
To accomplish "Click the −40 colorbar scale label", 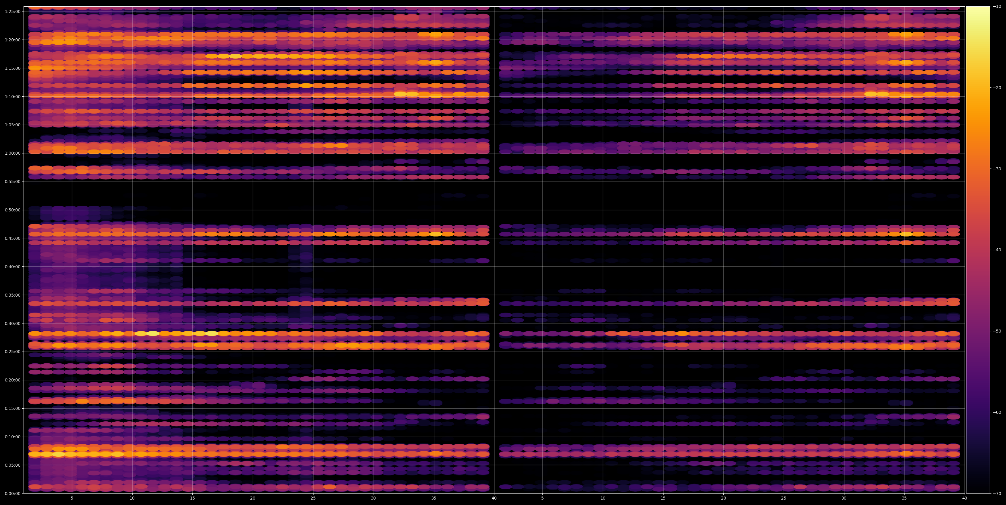I will coord(997,250).
